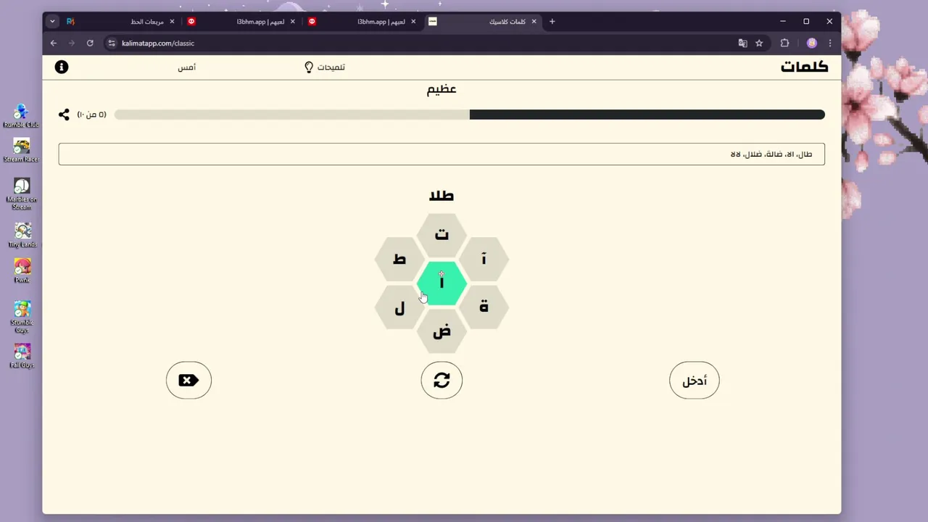Go forward in browser history
This screenshot has height=522, width=928.
click(x=71, y=43)
